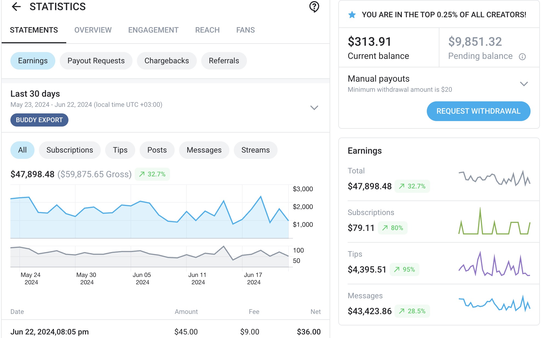Expand the Last 30 days date range selector

[x=314, y=108]
